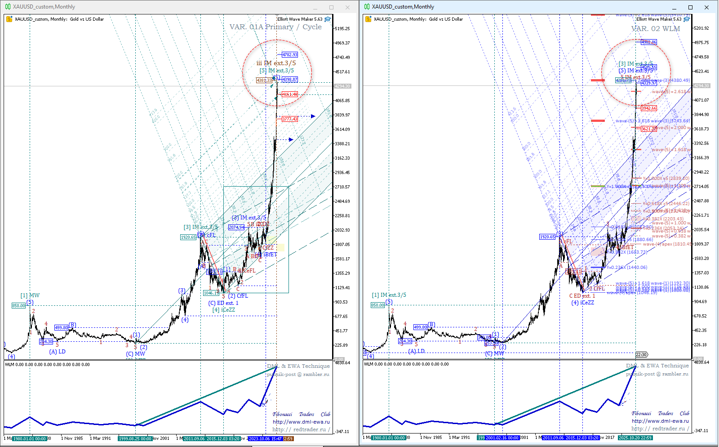Open the www.dml-ewa.ru link in left chart

pyautogui.click(x=301, y=422)
